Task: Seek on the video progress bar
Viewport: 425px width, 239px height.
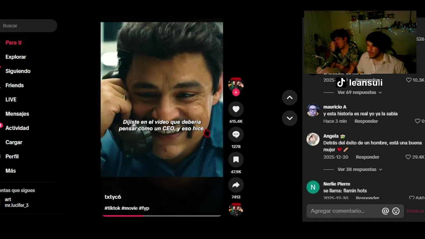Action: click(x=162, y=216)
